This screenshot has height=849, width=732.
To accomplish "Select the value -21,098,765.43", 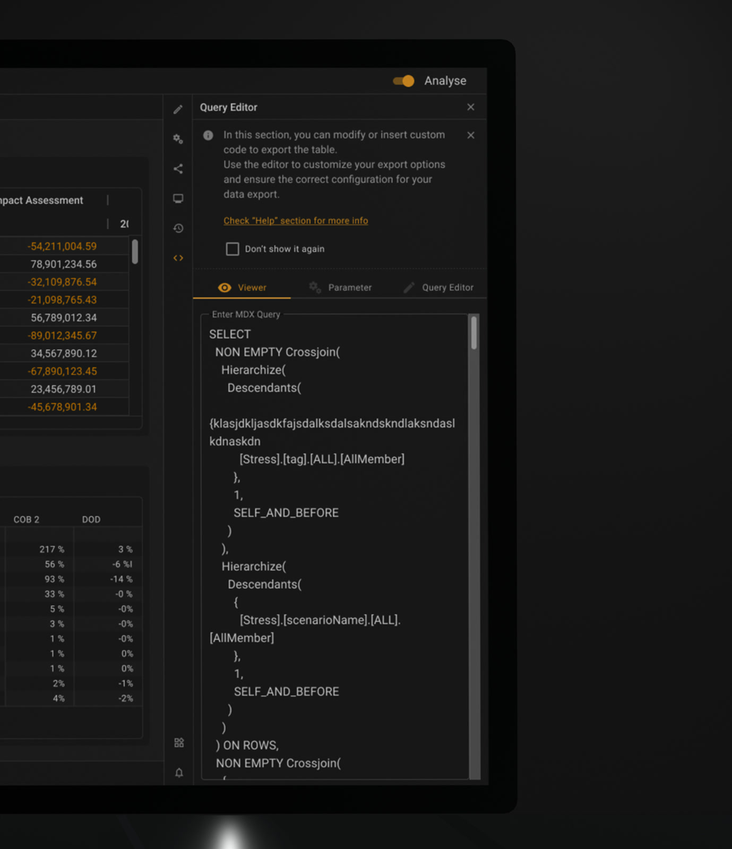I will (x=62, y=300).
